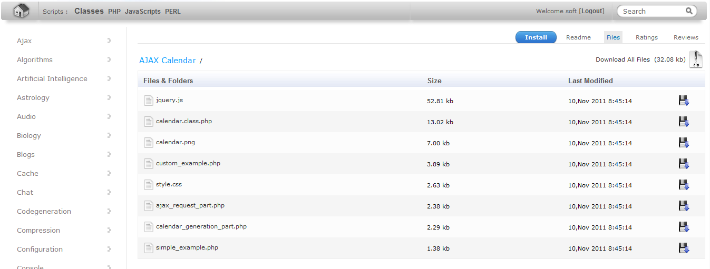Screen dimensions: 710x269
Task: Open the Ajax category
Action: (24, 41)
